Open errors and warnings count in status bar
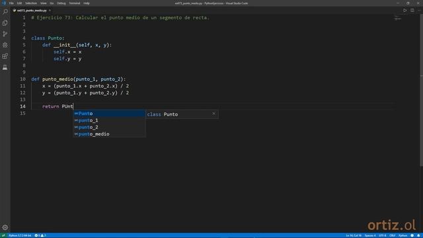Image resolution: width=423 pixels, height=238 pixels. coord(40,235)
